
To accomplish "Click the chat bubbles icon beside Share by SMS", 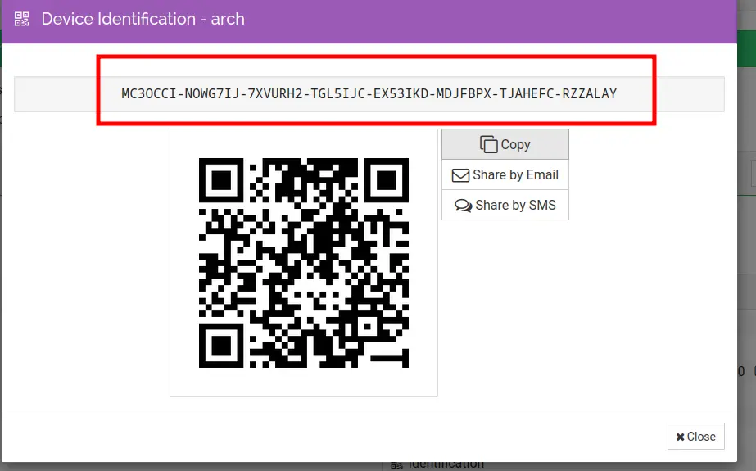I will coord(464,206).
